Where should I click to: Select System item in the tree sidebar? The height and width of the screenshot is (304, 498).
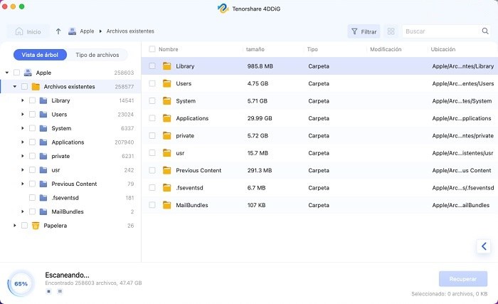pos(61,128)
